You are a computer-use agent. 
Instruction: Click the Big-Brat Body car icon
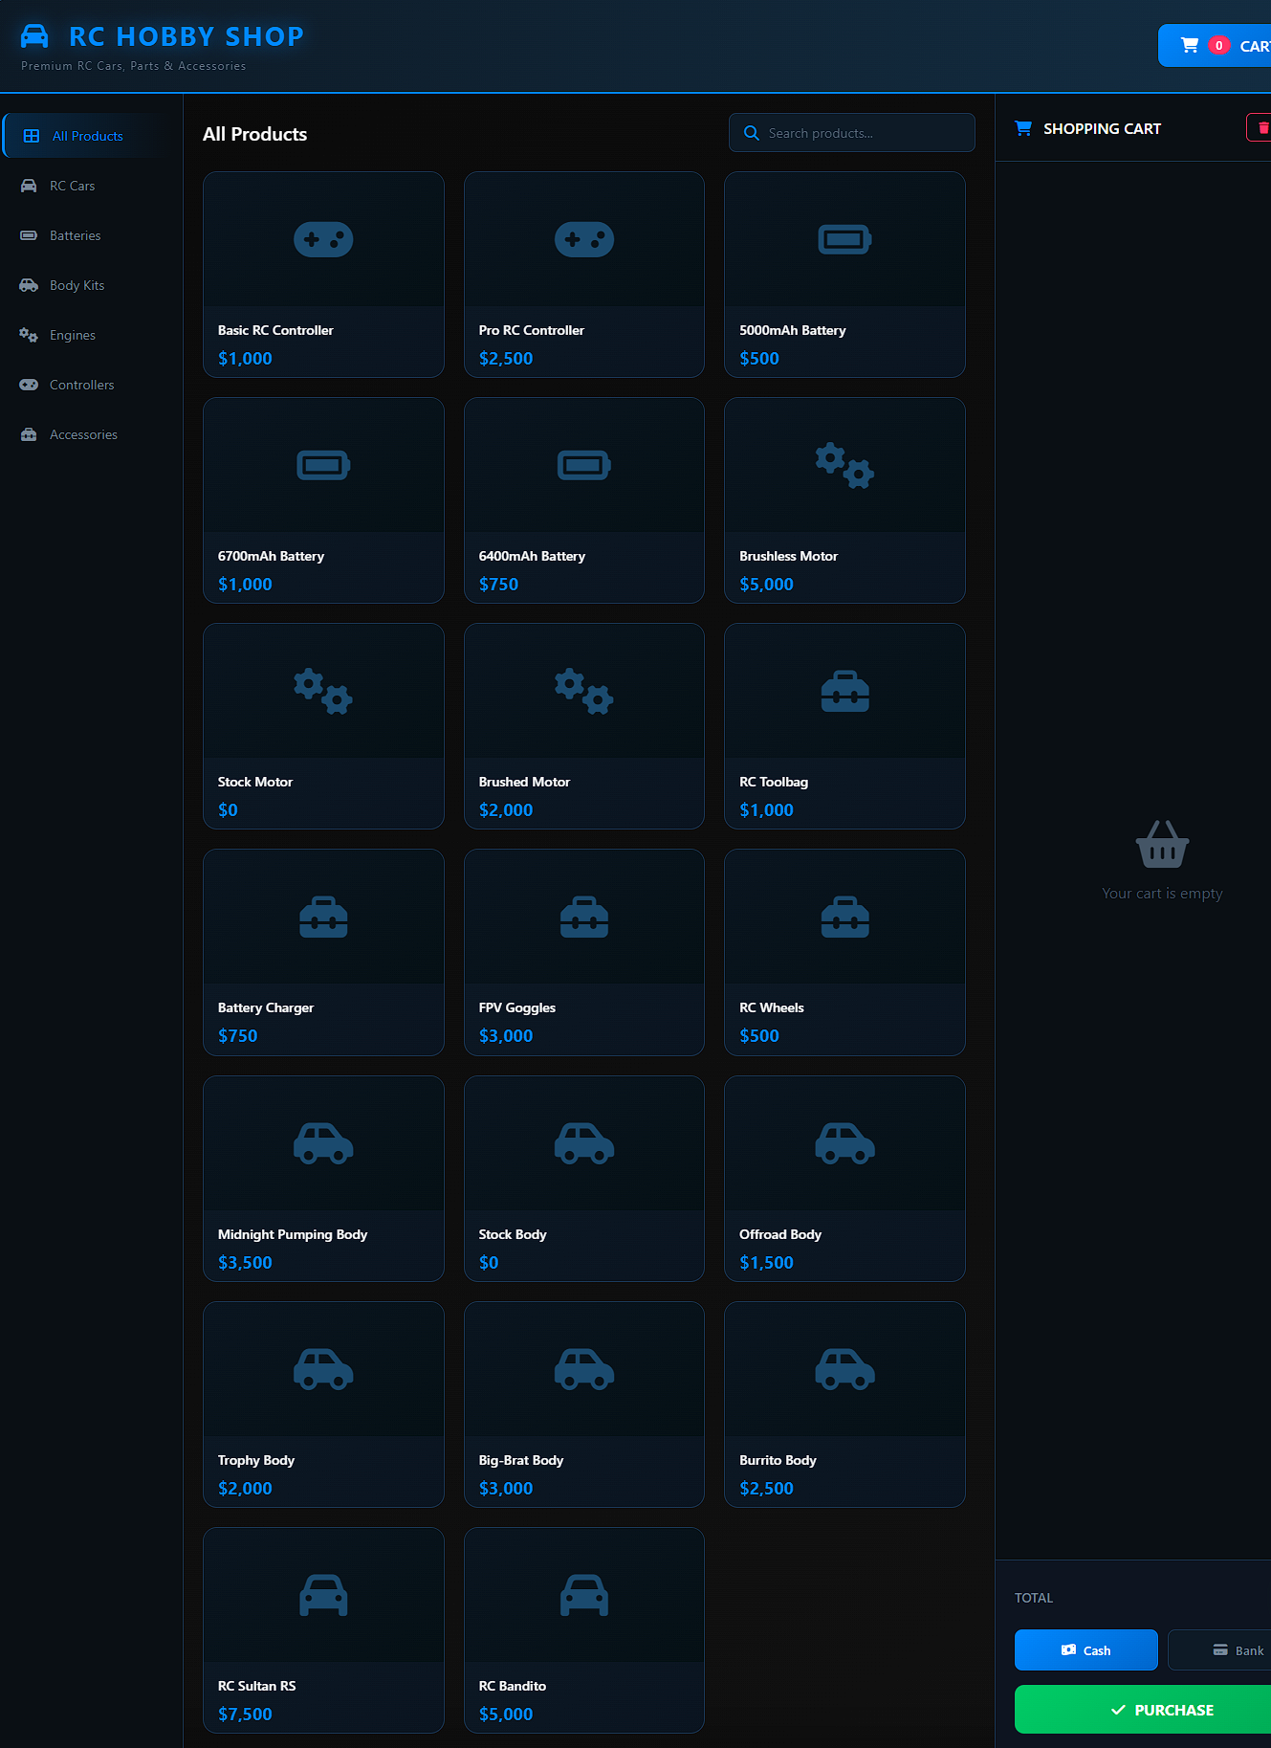pos(584,1369)
